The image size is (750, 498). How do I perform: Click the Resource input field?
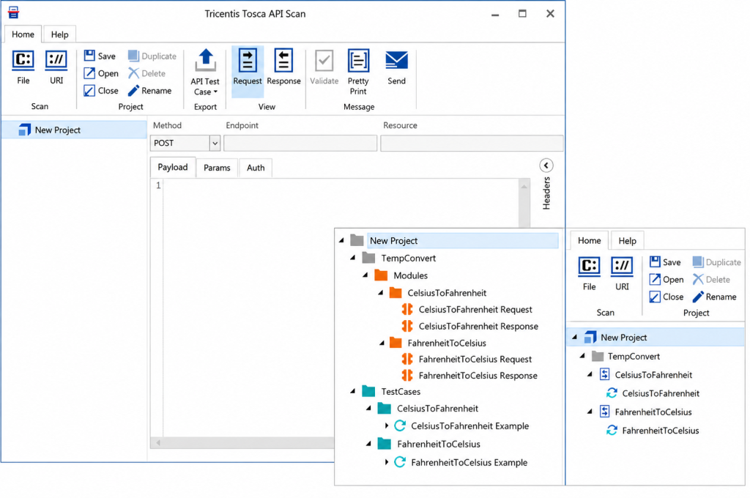(x=472, y=143)
